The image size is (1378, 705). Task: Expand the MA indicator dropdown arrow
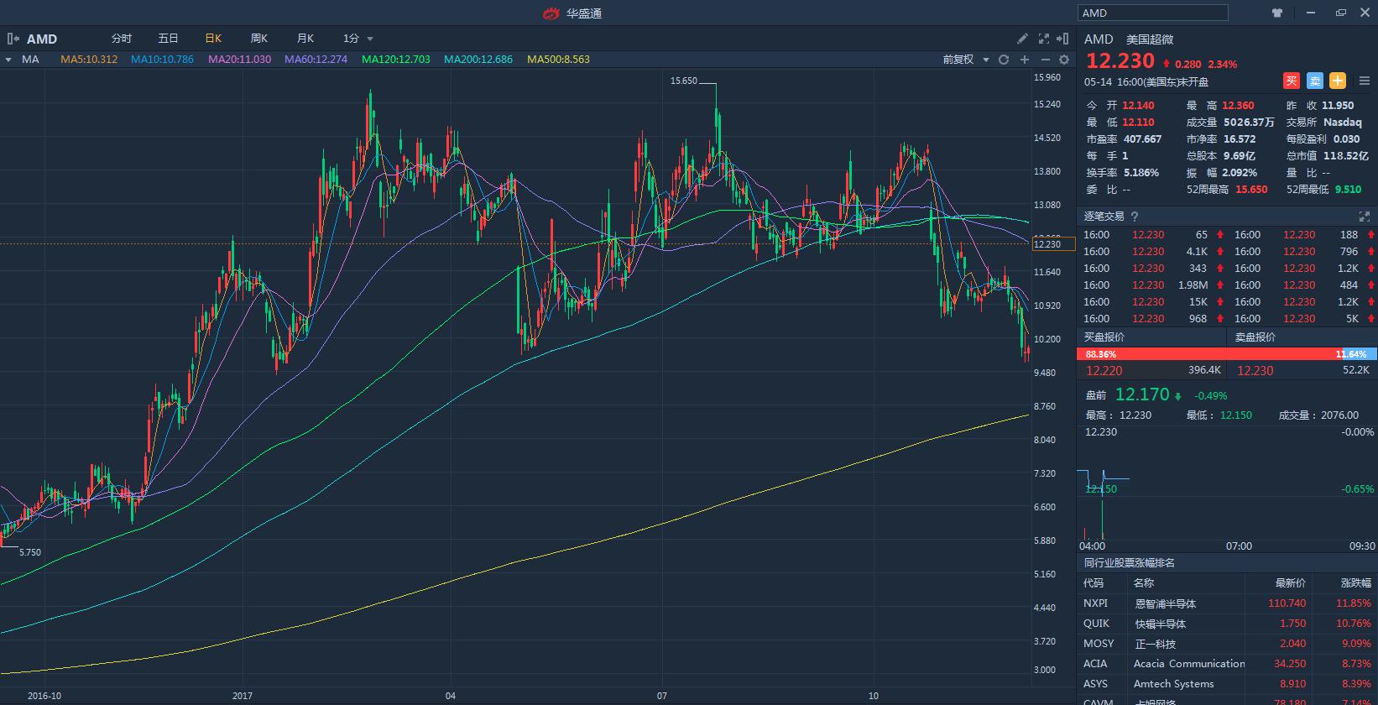tap(8, 60)
